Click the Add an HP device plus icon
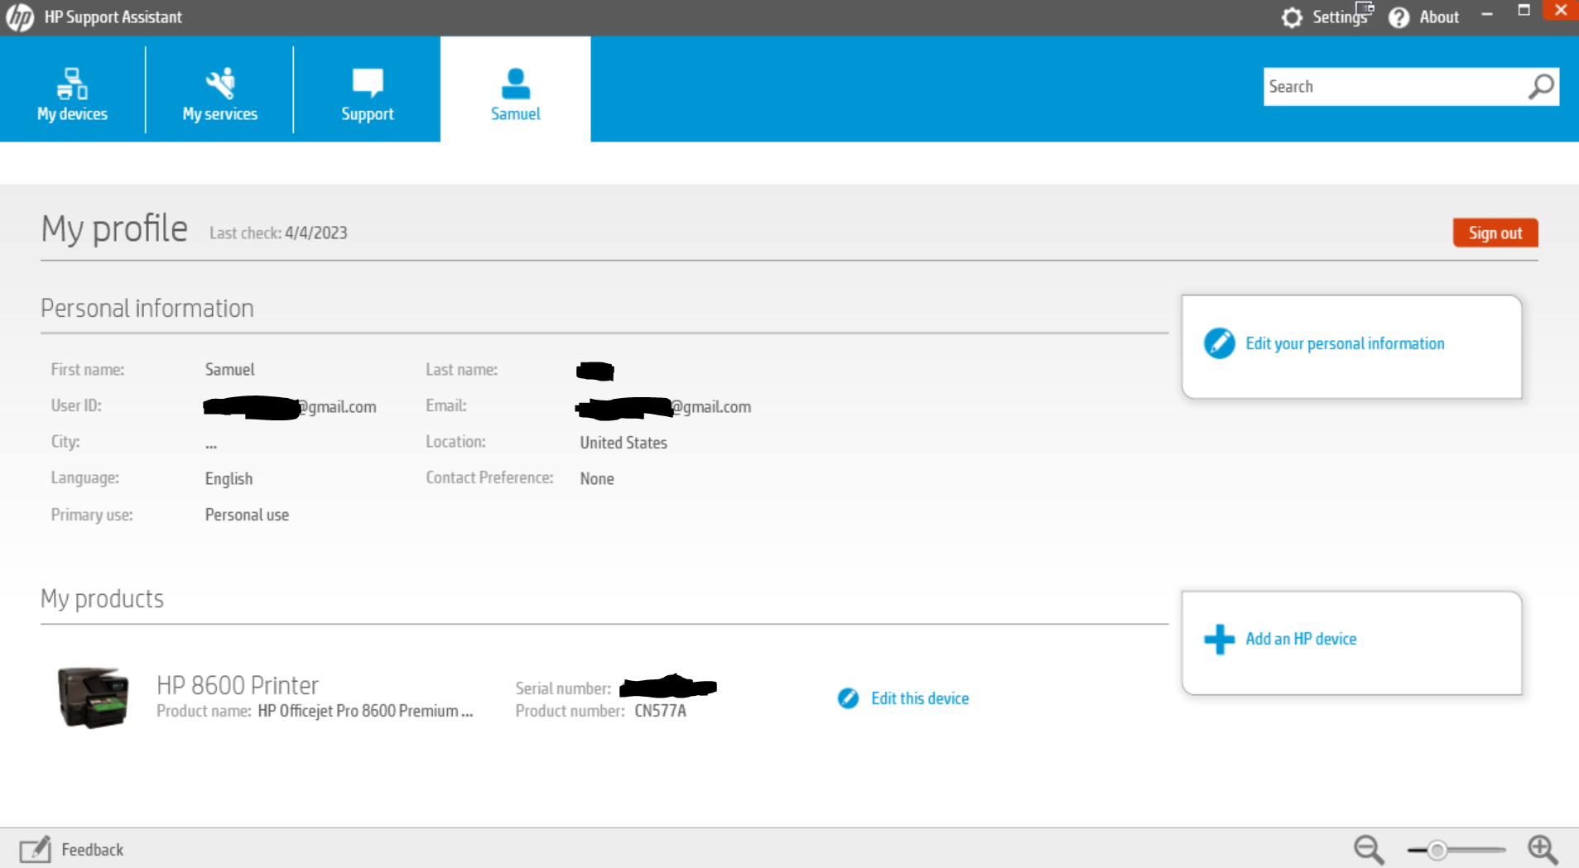 point(1218,639)
